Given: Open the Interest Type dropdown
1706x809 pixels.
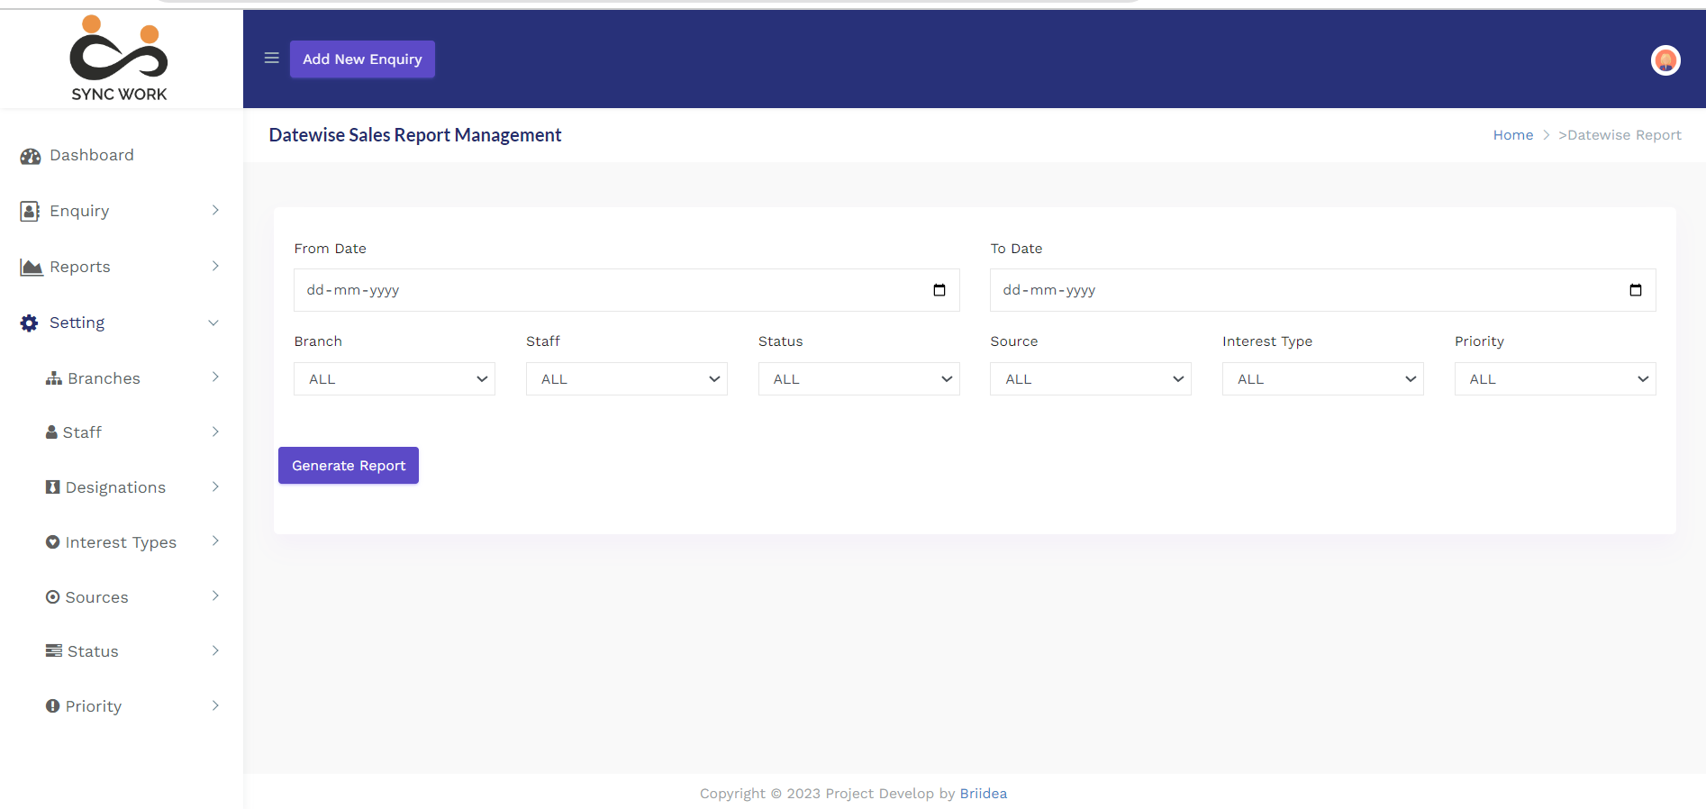Looking at the screenshot, I should point(1323,379).
